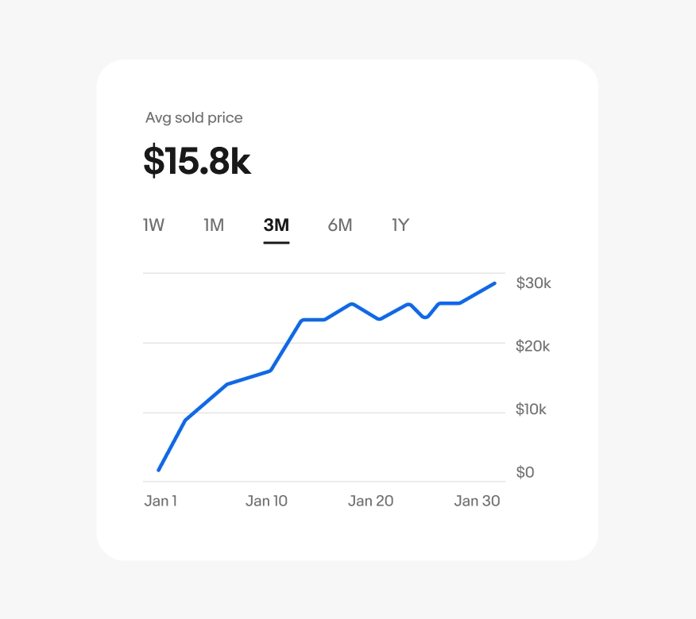Select the Jan 10 x-axis label
Viewport: 696px width, 619px height.
point(266,501)
